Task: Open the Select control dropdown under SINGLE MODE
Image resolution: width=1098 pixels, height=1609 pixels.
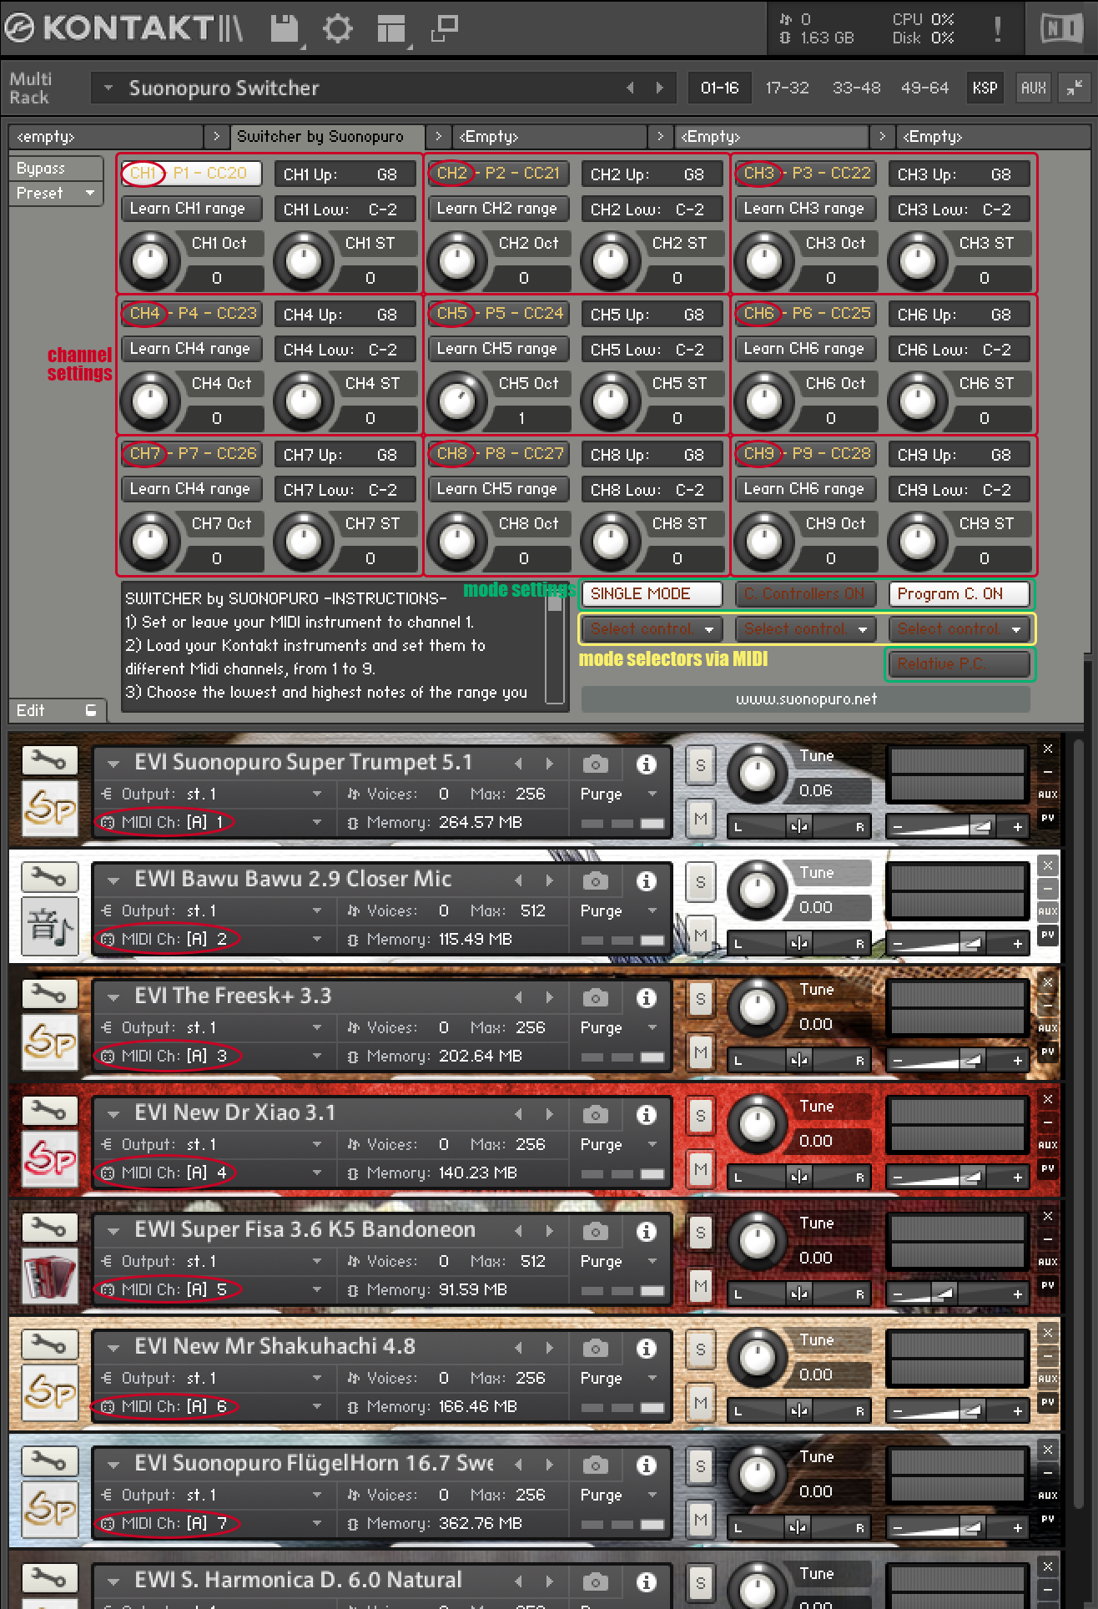Action: 652,628
